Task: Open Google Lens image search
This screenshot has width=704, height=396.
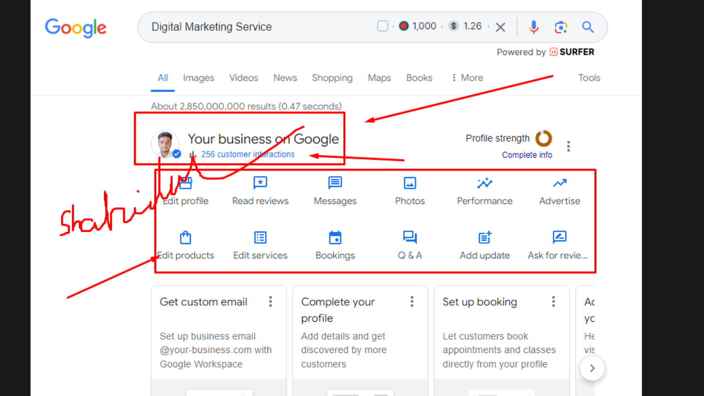Action: click(x=560, y=26)
